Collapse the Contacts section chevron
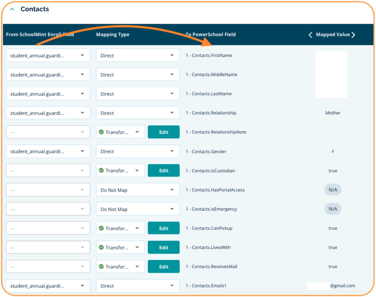The width and height of the screenshot is (376, 297). (12, 9)
